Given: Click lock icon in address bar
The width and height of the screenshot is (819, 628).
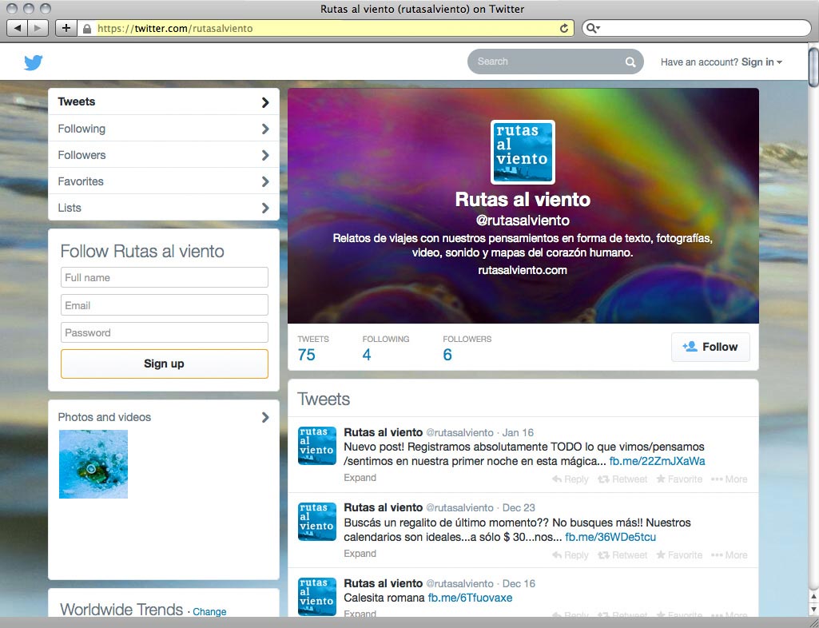Looking at the screenshot, I should coord(87,28).
